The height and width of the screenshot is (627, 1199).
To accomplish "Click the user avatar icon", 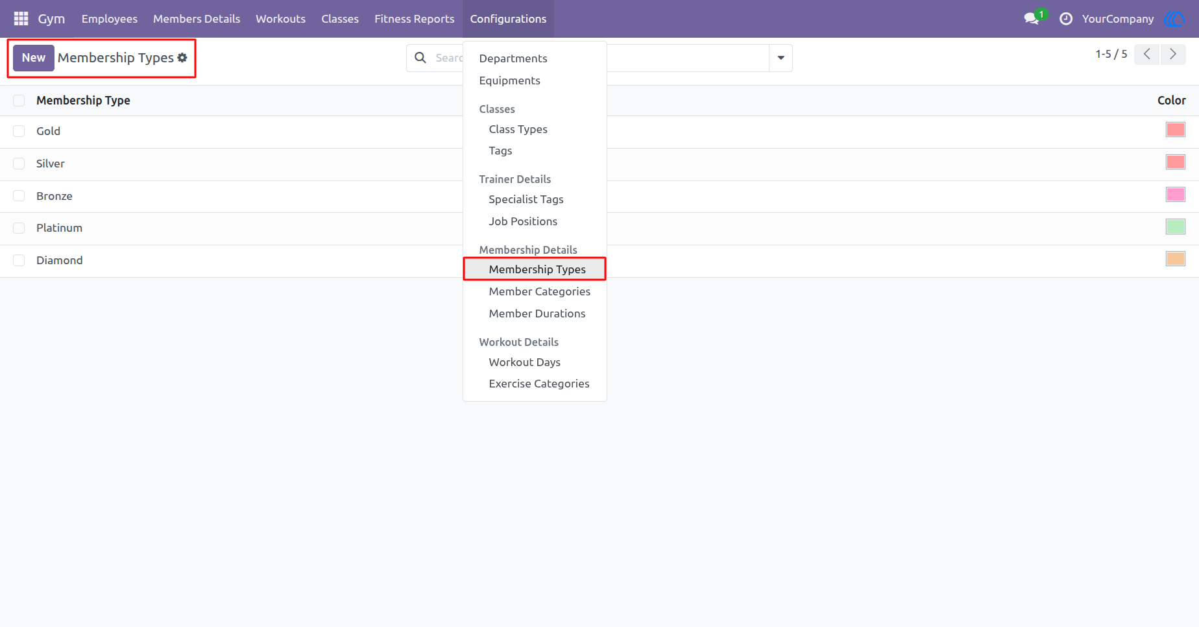I will (x=1175, y=19).
